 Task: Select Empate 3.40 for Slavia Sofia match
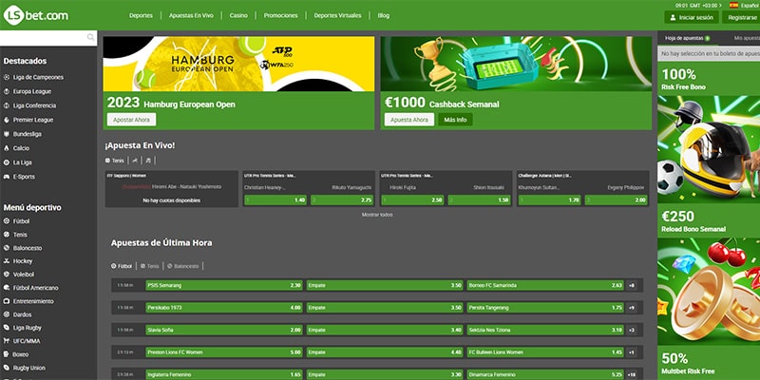[385, 330]
